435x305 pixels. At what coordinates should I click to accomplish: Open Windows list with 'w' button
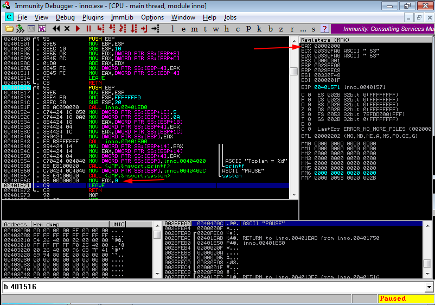[x=216, y=29]
